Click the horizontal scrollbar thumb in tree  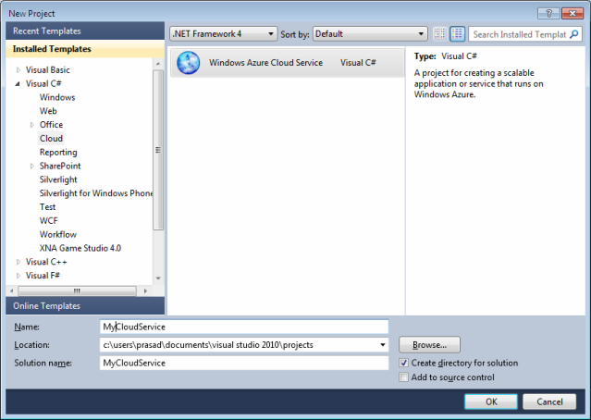pyautogui.click(x=77, y=291)
